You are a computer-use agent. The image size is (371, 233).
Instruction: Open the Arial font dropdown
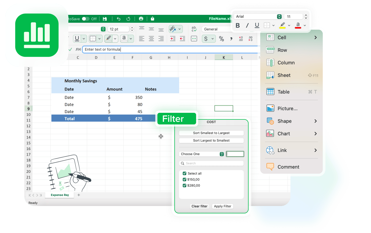258,16
